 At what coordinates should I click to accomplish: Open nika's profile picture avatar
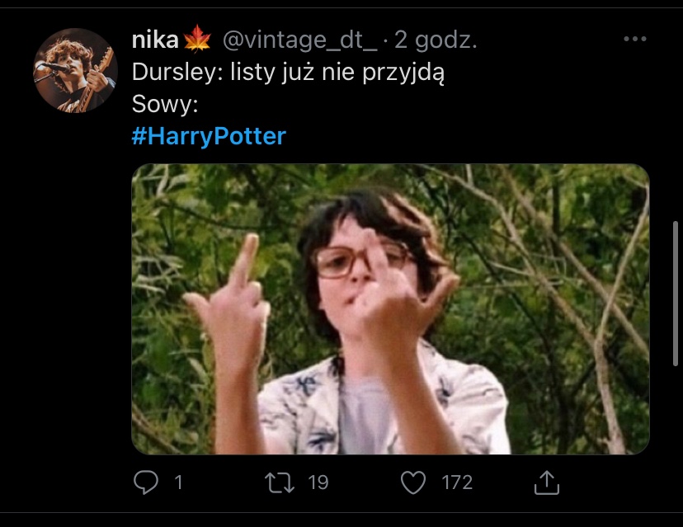(x=75, y=70)
